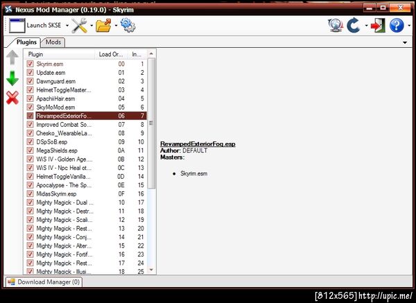Screen dimensions: 416x303
Task: Select WiS IV - Golden Age plugin
Action: pyautogui.click(x=86, y=159)
